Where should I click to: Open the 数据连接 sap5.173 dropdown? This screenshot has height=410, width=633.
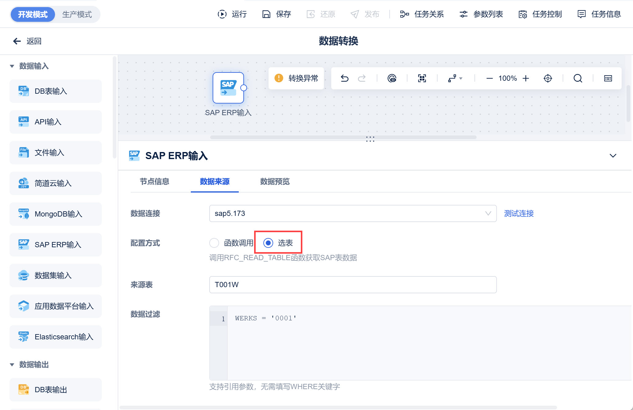(x=353, y=213)
